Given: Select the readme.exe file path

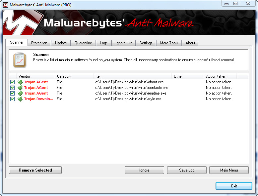Looking at the screenshot, I should pos(131,93).
